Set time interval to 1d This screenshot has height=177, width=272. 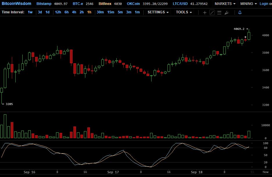coord(47,12)
